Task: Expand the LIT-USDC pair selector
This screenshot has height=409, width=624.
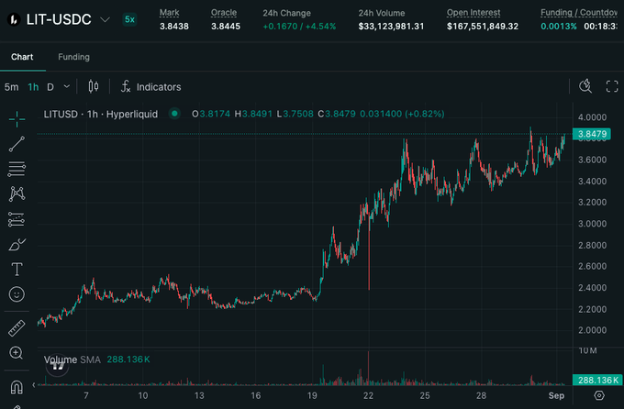Action: 105,19
